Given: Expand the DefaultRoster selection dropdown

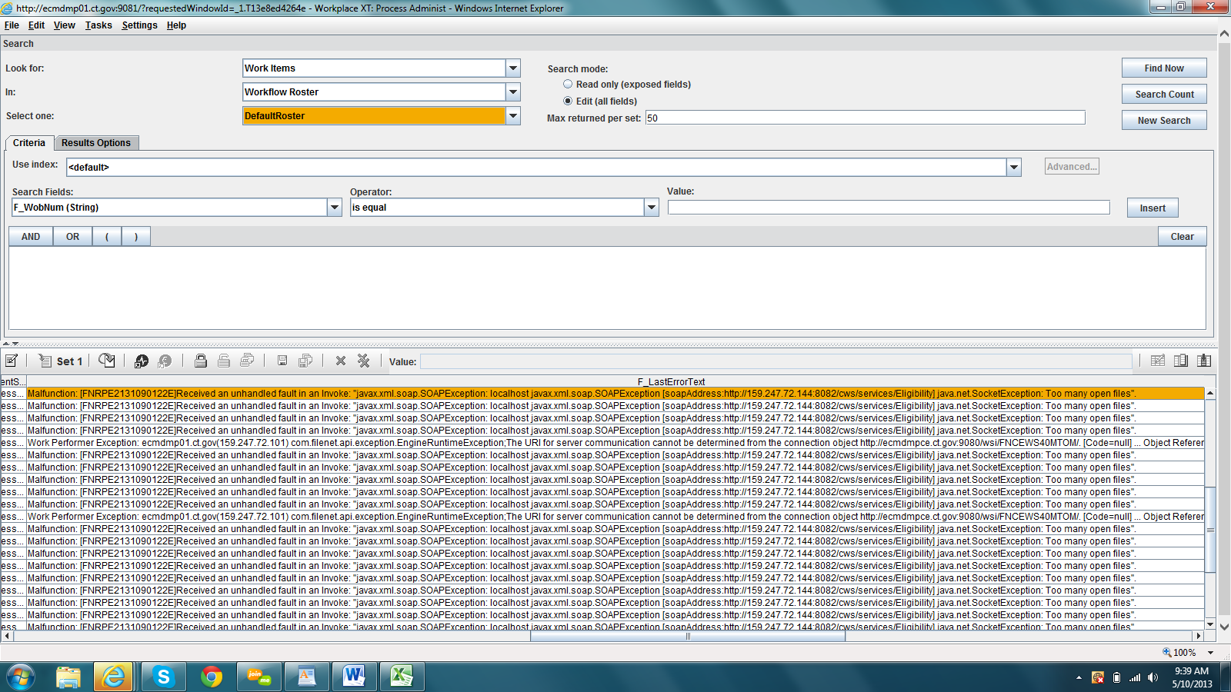Looking at the screenshot, I should 512,115.
